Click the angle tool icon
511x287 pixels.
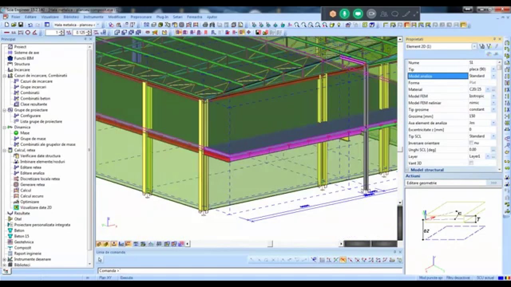point(35,32)
